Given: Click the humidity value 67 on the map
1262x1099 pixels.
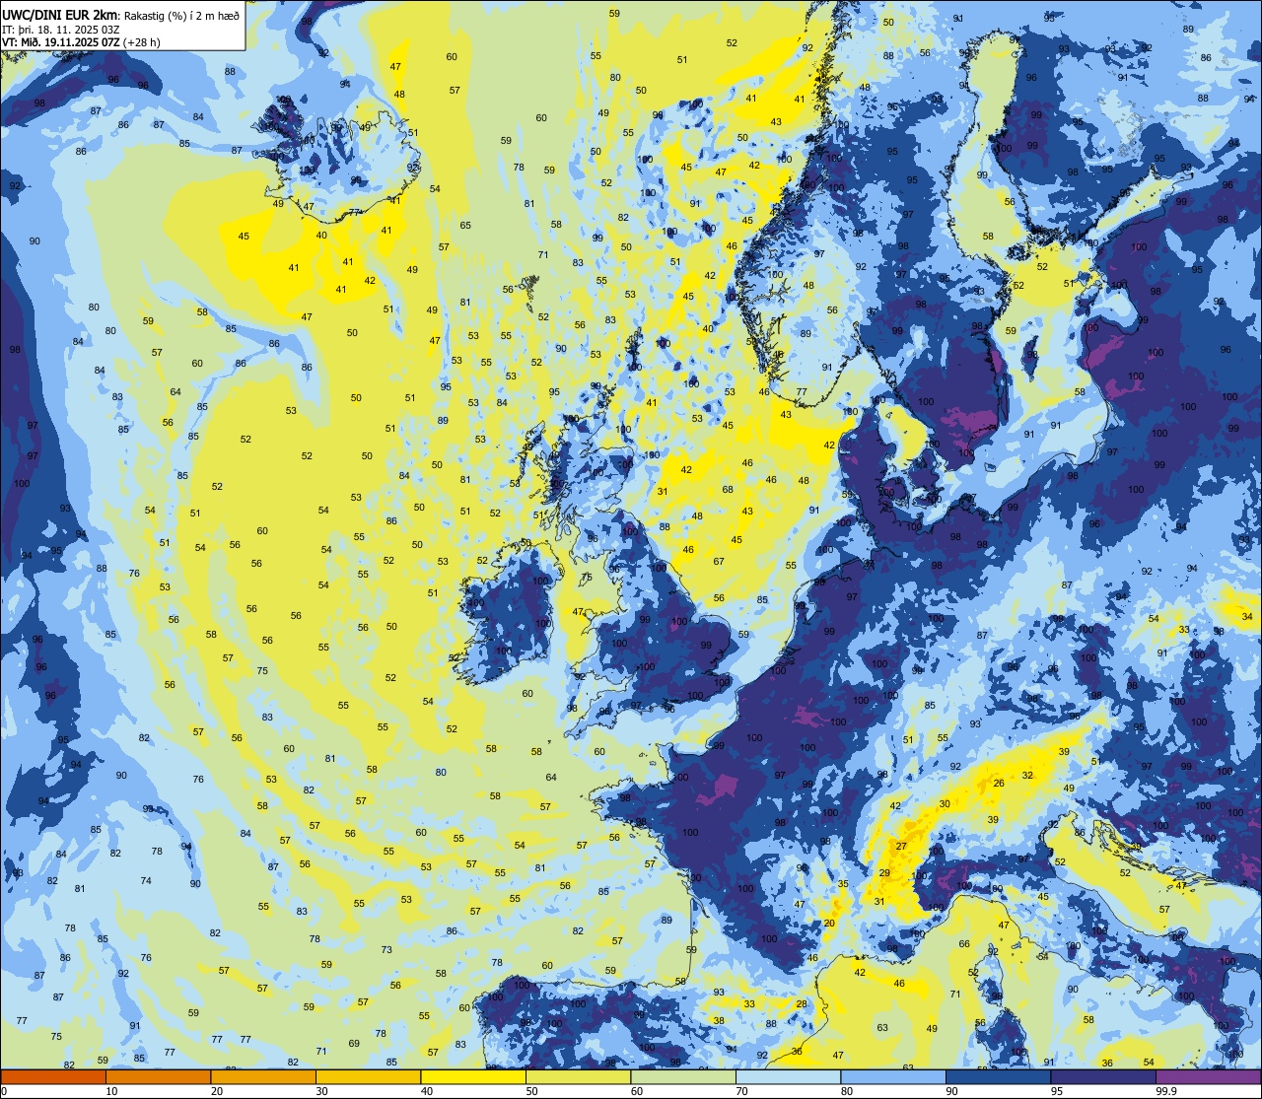Looking at the screenshot, I should (719, 561).
